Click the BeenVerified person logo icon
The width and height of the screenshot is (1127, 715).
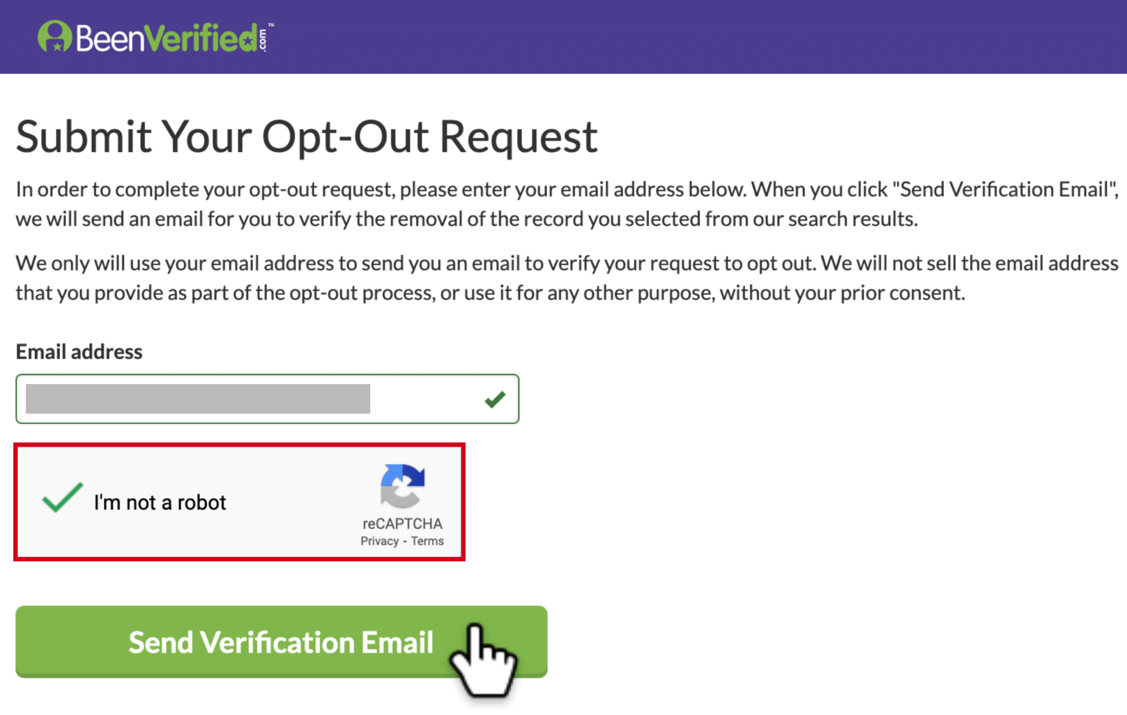[55, 36]
